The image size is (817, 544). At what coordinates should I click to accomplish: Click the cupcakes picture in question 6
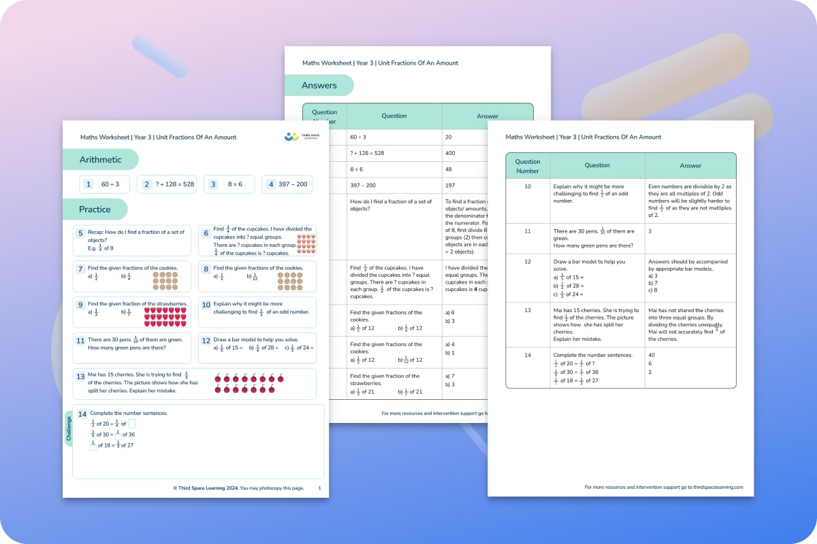click(306, 243)
